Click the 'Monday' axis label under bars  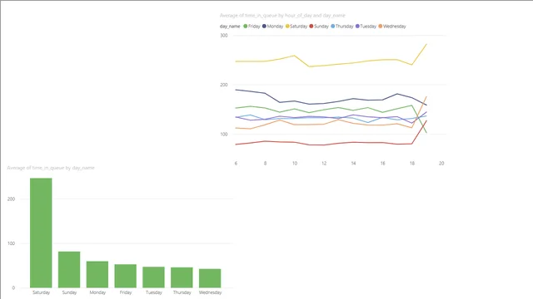(x=97, y=292)
